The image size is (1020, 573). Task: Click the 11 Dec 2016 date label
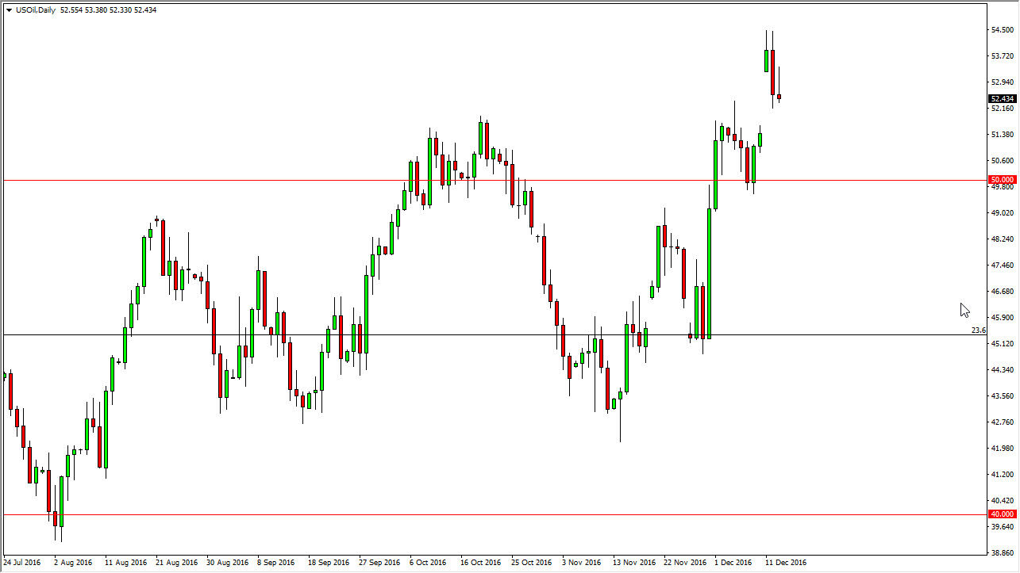coord(786,562)
